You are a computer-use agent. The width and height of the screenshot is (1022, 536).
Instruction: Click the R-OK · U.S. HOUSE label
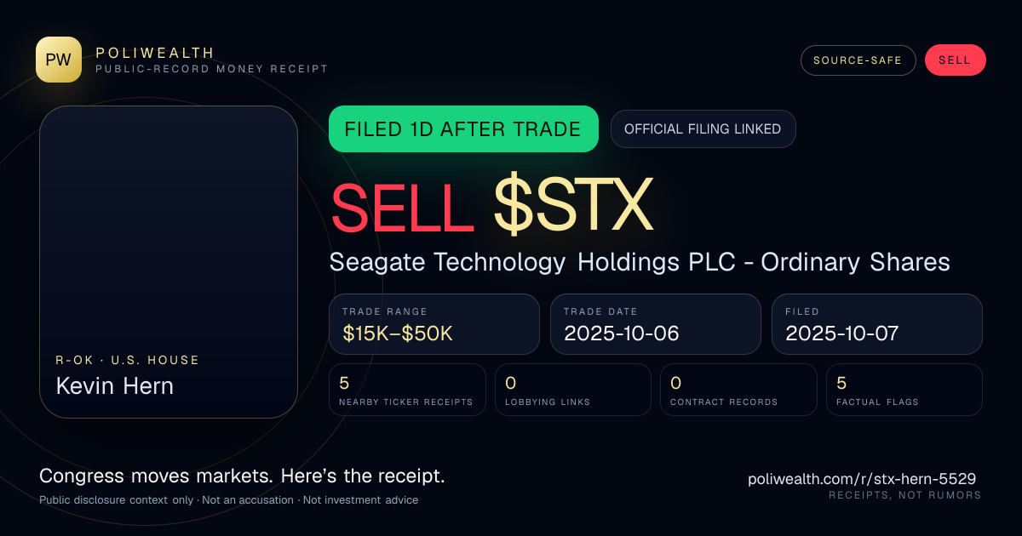[128, 360]
